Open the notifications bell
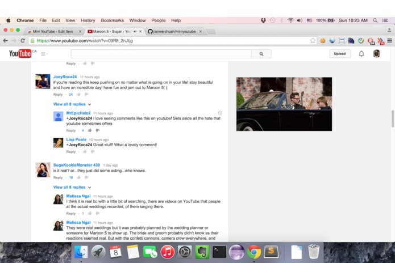Viewport: 395px width, 280px height. click(361, 54)
